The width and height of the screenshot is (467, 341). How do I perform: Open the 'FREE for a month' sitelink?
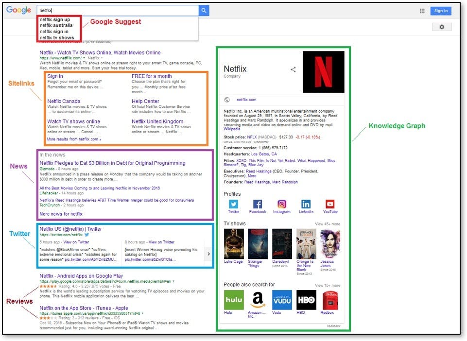pyautogui.click(x=152, y=76)
